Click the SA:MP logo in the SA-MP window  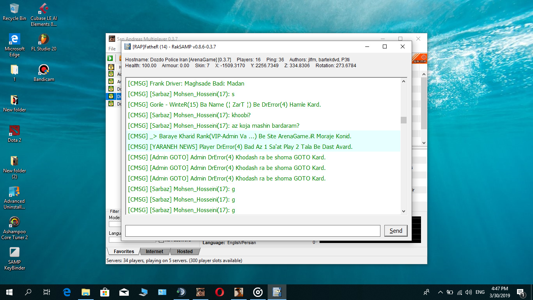tap(419, 59)
